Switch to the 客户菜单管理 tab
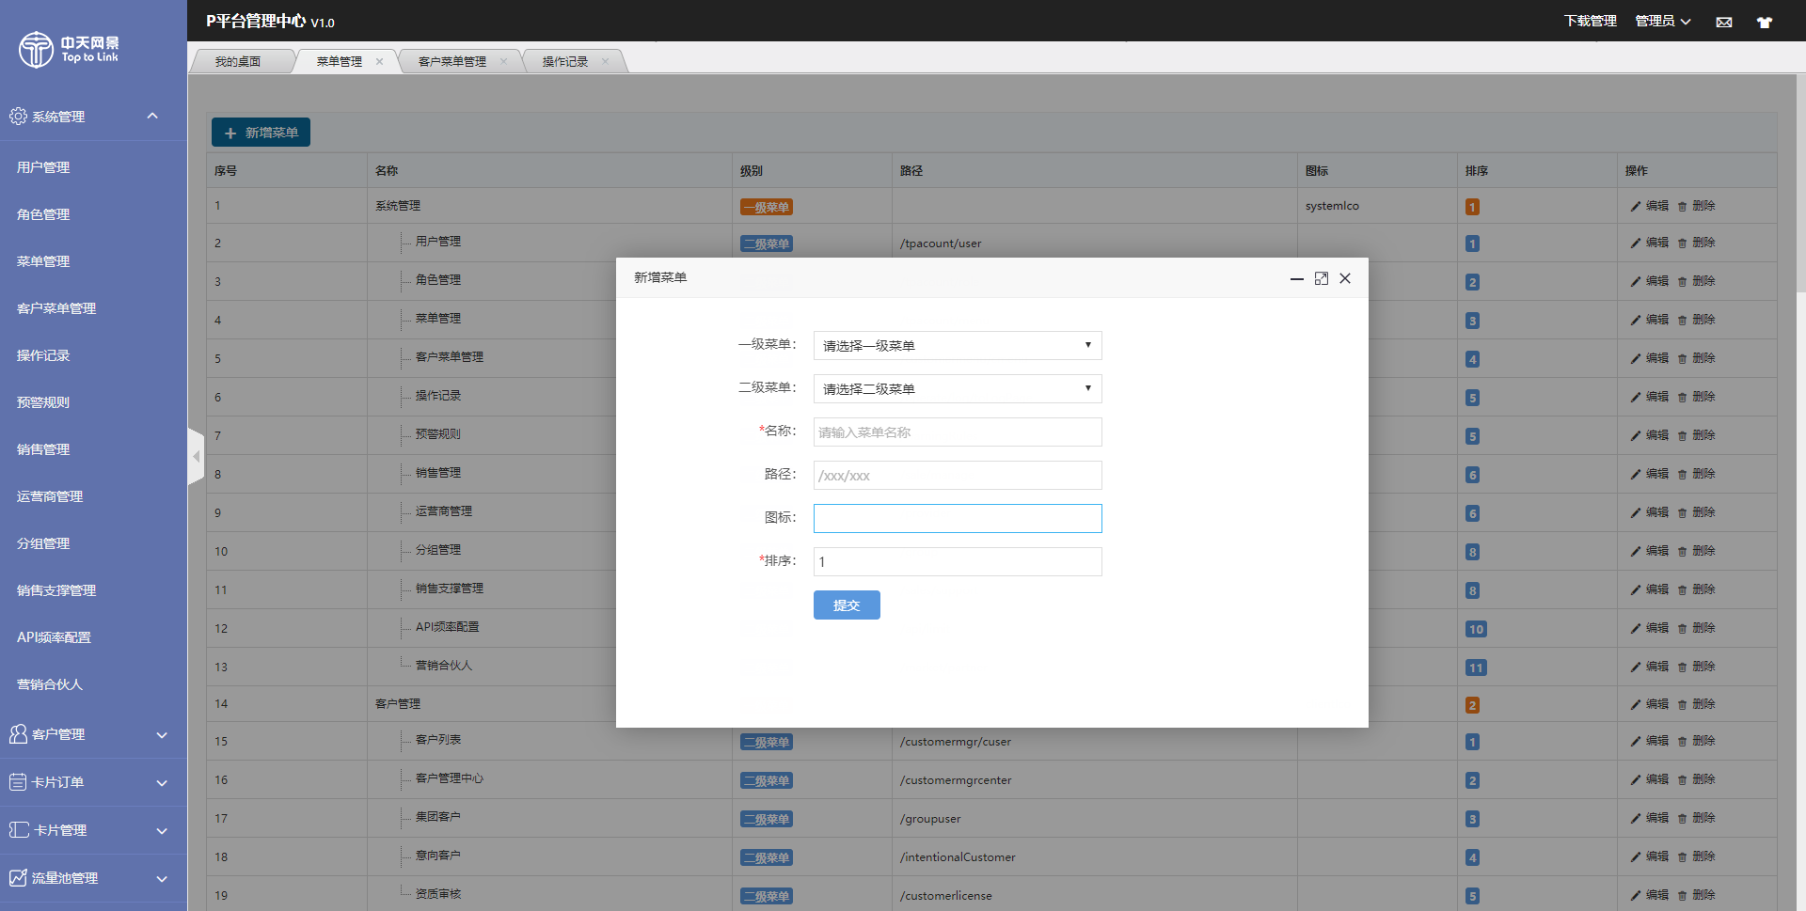The image size is (1806, 911). pos(452,61)
